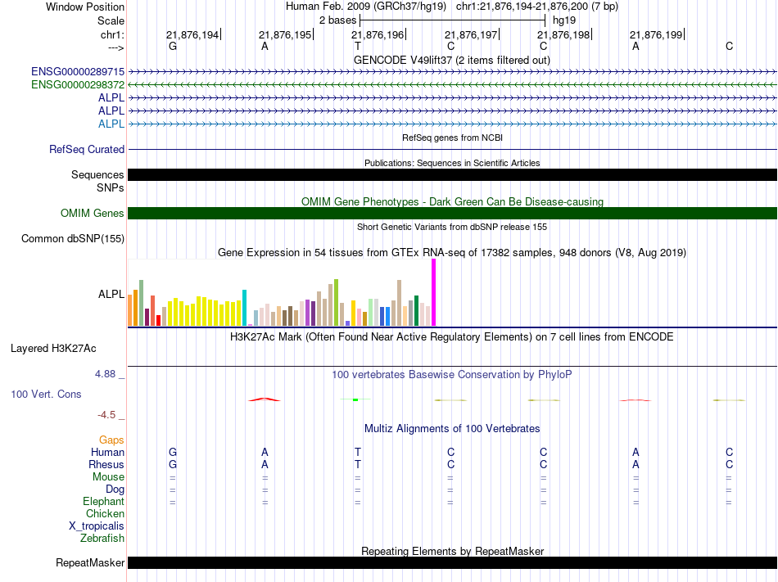
Task: Click the tall magenta GTEx expression bar
Action: tap(434, 292)
